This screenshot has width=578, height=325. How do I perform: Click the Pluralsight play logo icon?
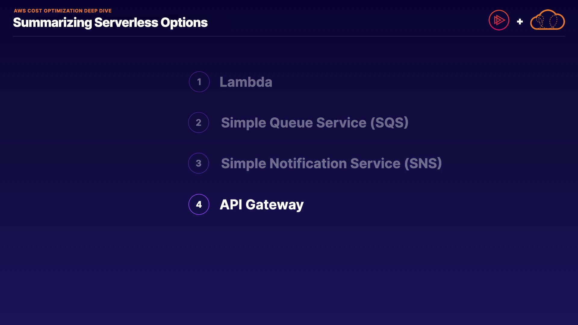click(x=499, y=20)
